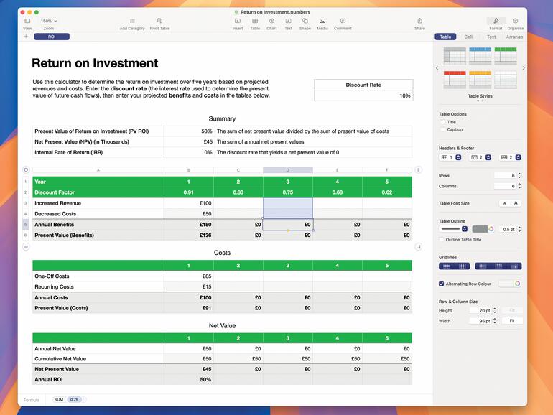Click the Alternating Row Colour swatch
This screenshot has width=553, height=415.
pos(506,284)
